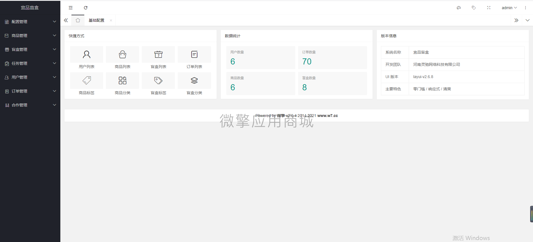Open 商品标签 tag shortcut
533x242 pixels.
pos(86,81)
